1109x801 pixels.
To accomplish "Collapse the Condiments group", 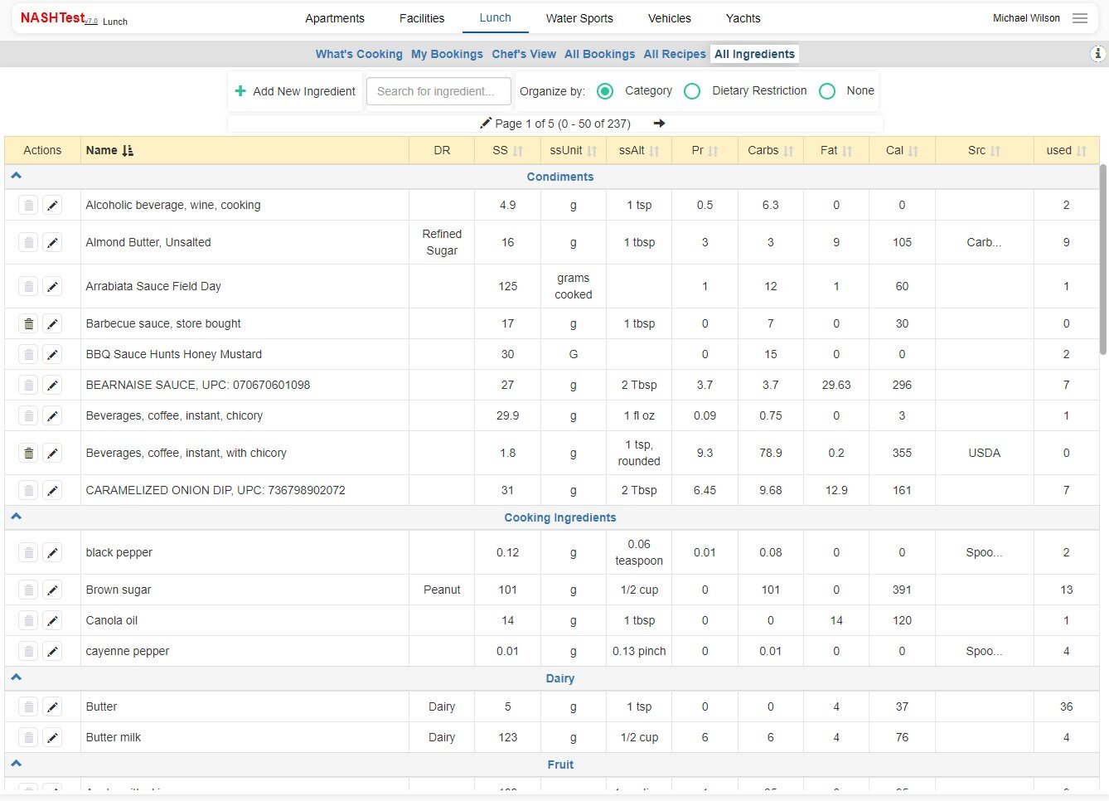I will pos(16,176).
